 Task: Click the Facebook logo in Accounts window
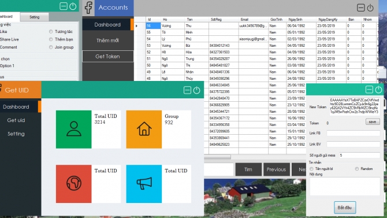(x=88, y=8)
